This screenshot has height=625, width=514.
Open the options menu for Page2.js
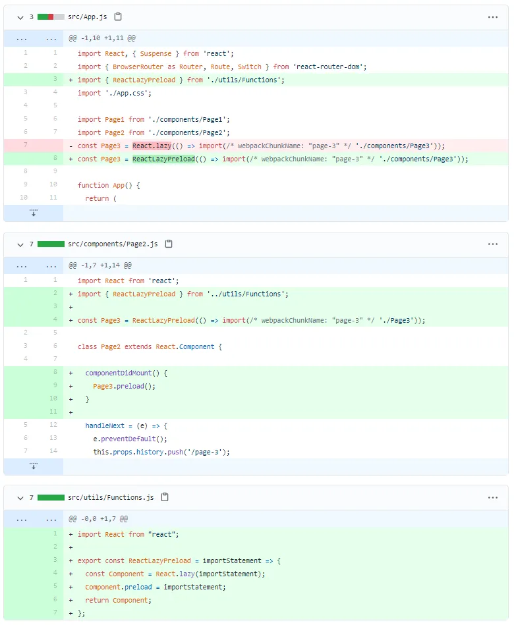tap(492, 244)
